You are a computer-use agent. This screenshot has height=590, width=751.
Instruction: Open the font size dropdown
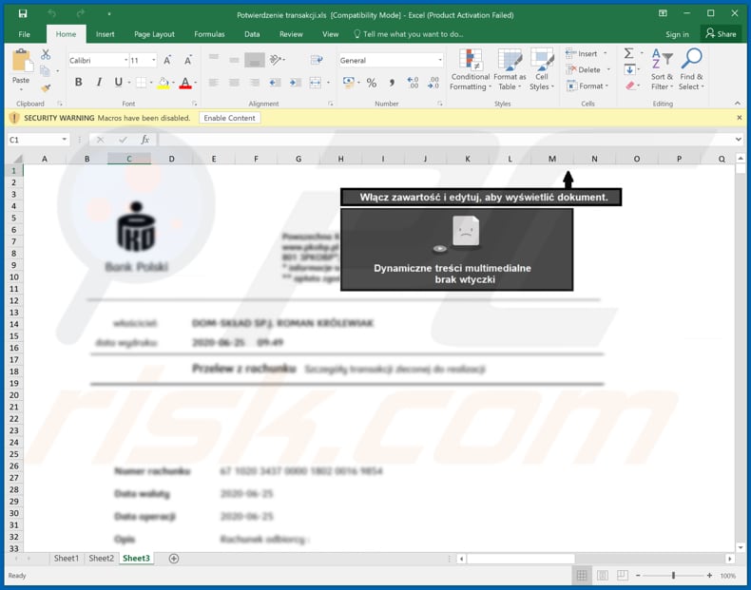coord(154,60)
